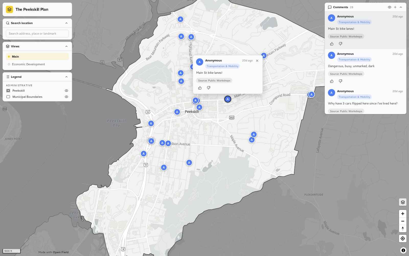Open the 'Why have 3 cars flipped' comment
This screenshot has width=409, height=256.
(366, 101)
